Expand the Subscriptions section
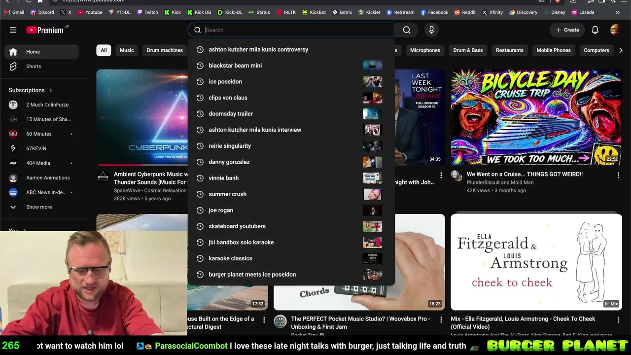Image resolution: width=631 pixels, height=355 pixels. pyautogui.click(x=31, y=90)
